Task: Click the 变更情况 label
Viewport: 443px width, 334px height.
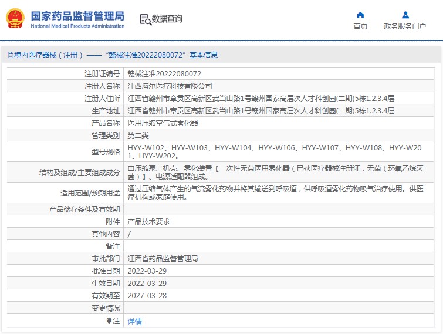Action: (x=106, y=308)
